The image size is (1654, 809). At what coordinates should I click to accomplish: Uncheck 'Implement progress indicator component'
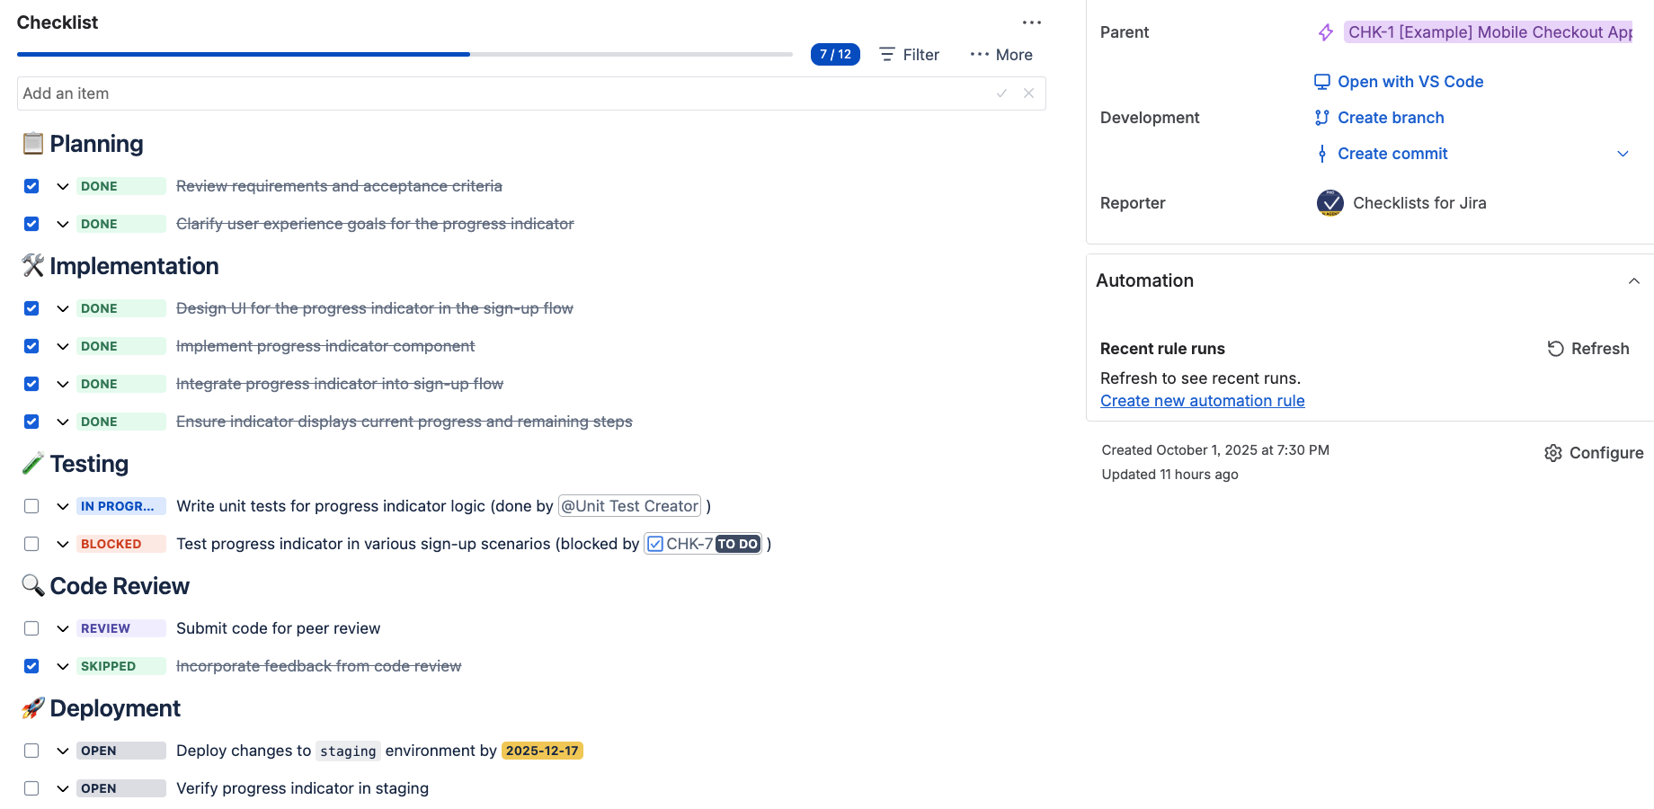click(31, 346)
